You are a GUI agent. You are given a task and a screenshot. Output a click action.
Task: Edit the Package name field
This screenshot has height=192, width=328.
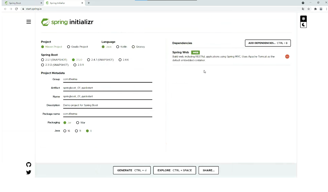pos(108,114)
